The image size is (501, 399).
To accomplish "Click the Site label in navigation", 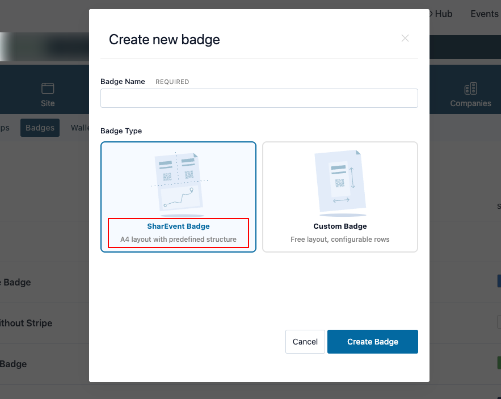I will [x=48, y=103].
